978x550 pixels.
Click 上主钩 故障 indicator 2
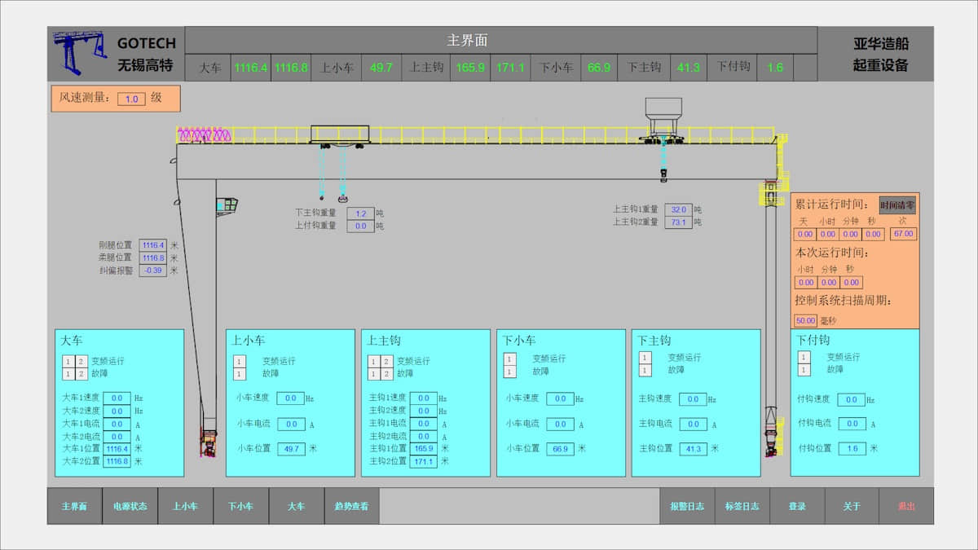[x=387, y=374]
